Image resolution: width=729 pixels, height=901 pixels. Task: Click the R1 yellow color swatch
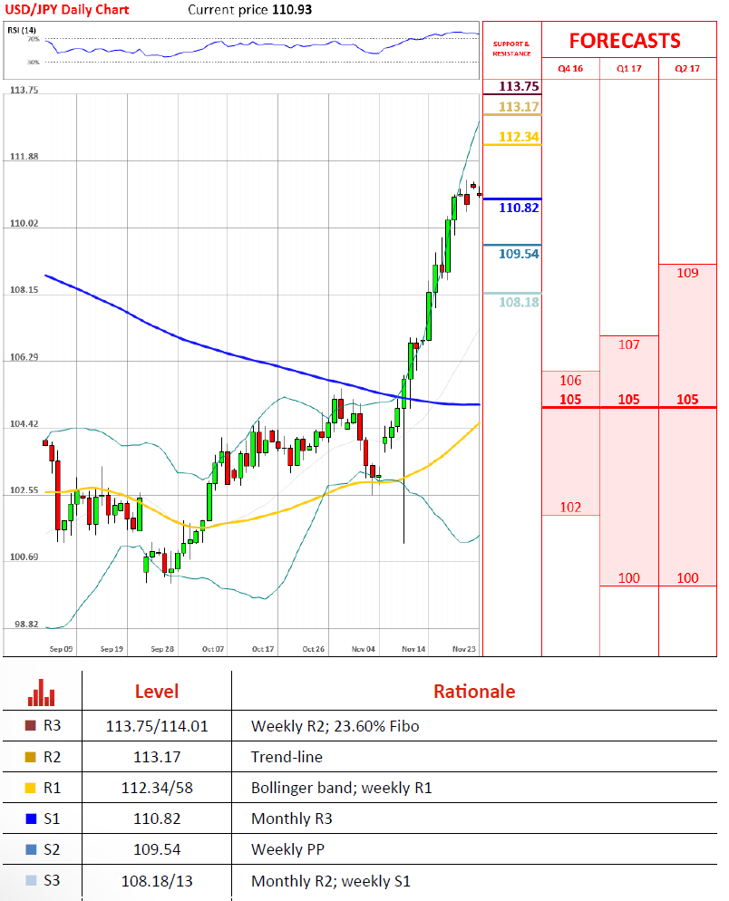[x=31, y=788]
